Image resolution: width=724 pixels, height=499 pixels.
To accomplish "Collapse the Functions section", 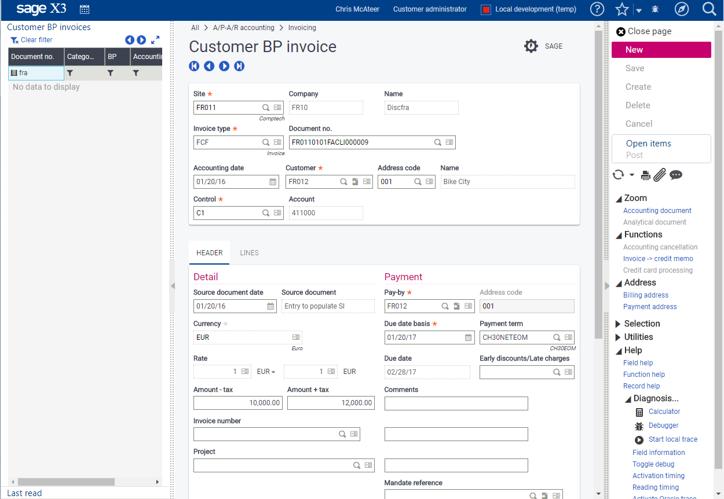I will pos(619,235).
